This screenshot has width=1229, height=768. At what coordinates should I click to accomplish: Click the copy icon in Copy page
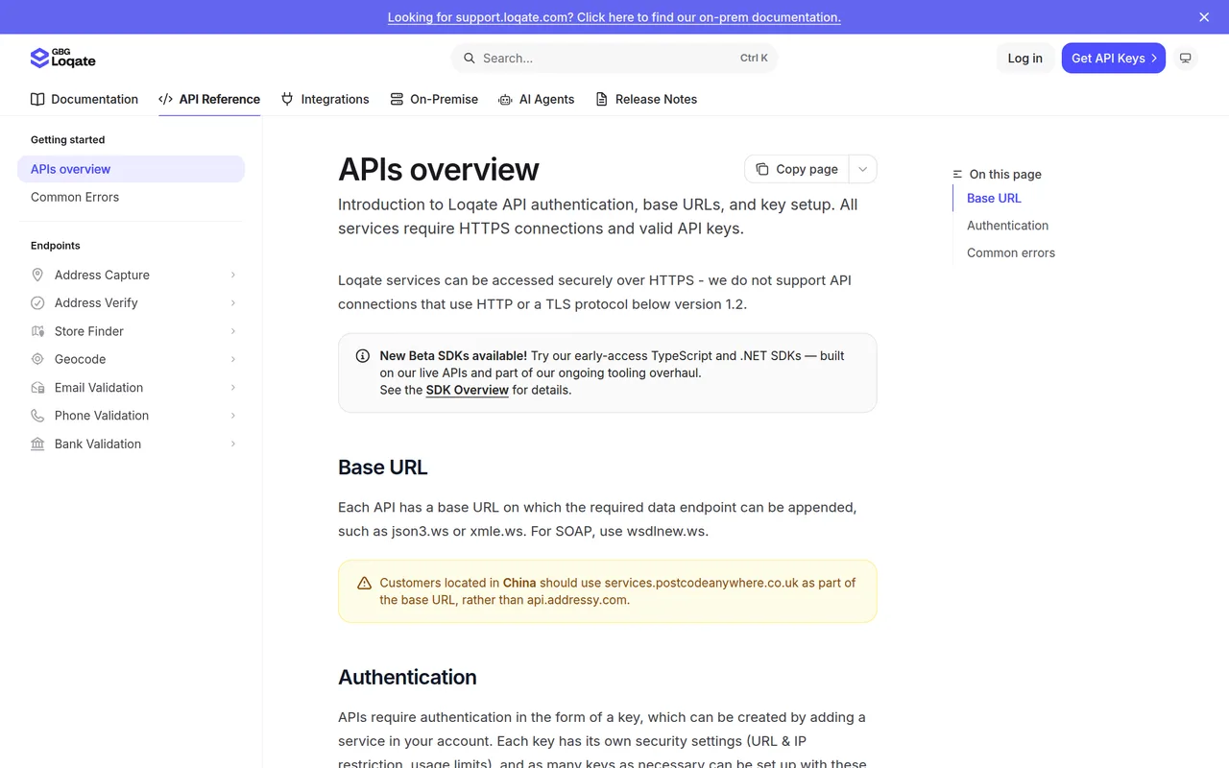point(762,169)
